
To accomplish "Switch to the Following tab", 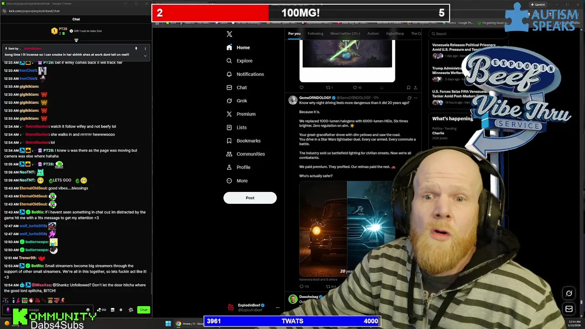I will [x=315, y=33].
